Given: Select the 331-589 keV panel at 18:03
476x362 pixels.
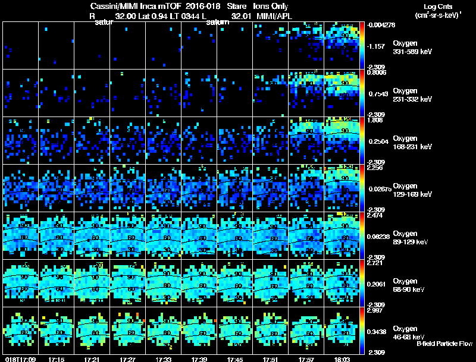Looking at the screenshot, I should point(342,46).
